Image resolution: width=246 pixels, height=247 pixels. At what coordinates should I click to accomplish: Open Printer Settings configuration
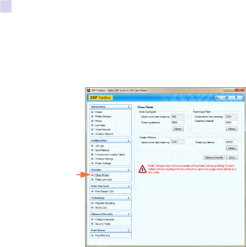[x=103, y=163]
